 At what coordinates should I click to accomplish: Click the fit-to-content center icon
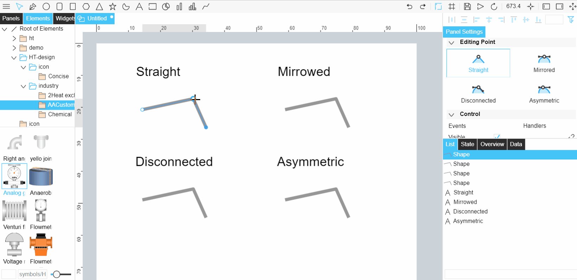point(531,6)
